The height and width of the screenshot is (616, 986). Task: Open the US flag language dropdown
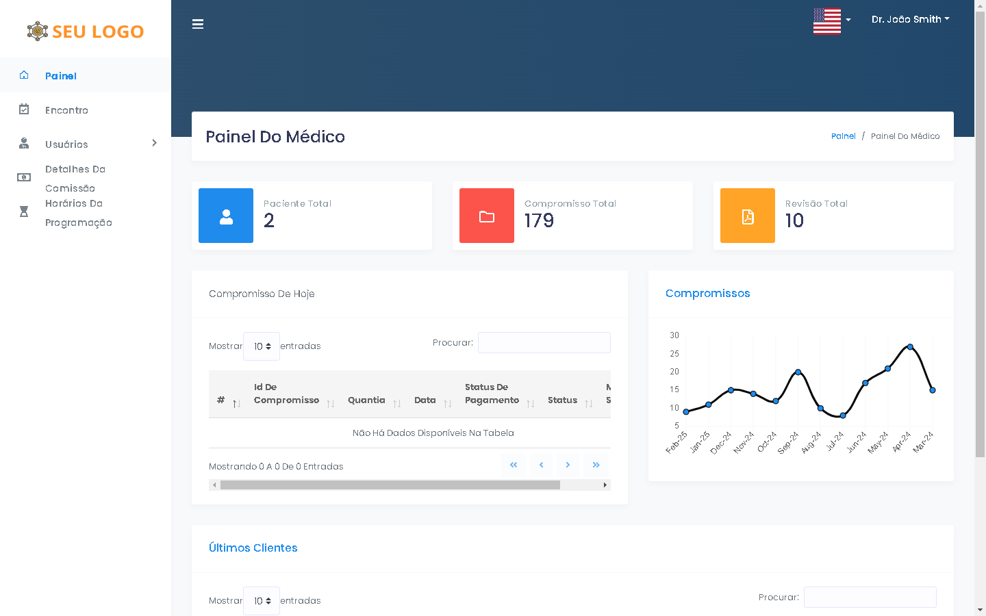pos(831,21)
